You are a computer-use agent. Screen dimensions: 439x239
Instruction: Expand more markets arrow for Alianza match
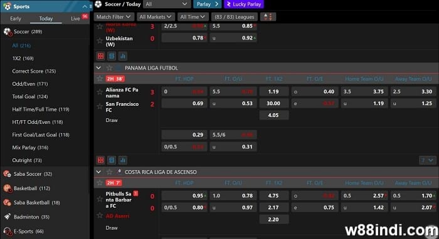428,160
